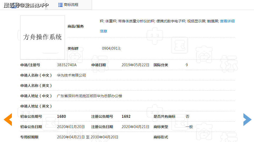Image resolution: width=254 pixels, height=142 pixels.
Task: Click the 信息 link text
Action: coord(103,31)
